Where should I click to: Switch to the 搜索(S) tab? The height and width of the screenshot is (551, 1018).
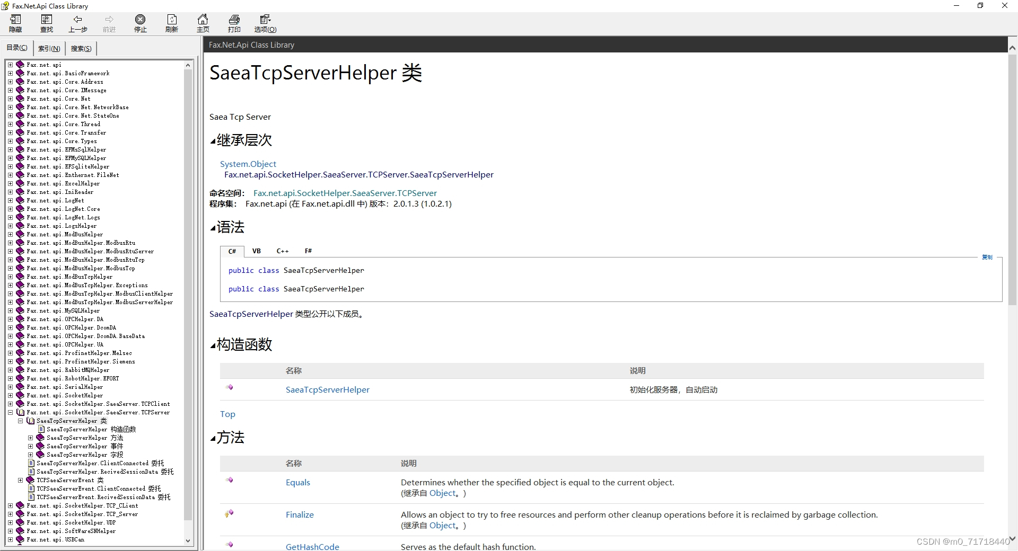[x=81, y=48]
